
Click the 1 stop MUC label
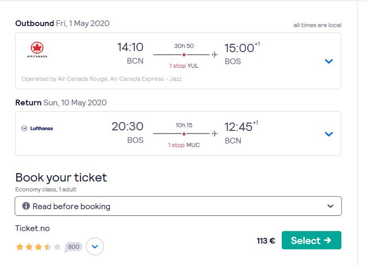(183, 145)
